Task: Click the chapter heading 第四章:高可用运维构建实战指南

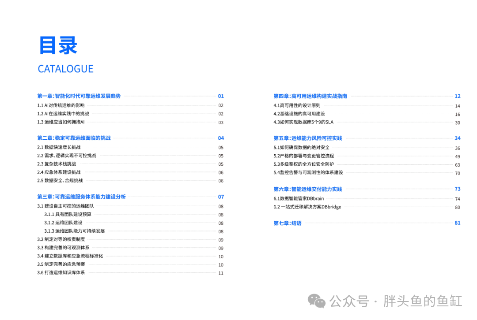Action: point(310,96)
